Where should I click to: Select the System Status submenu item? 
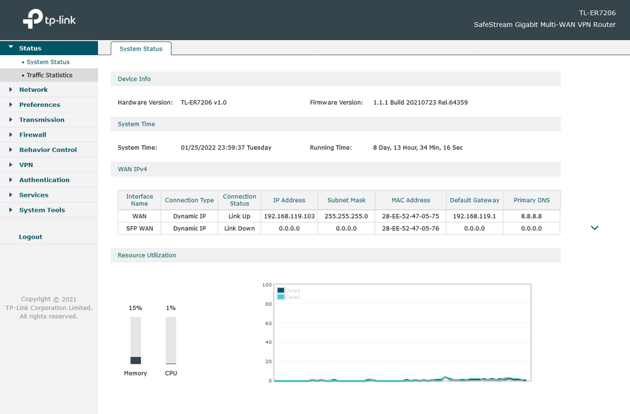[48, 62]
